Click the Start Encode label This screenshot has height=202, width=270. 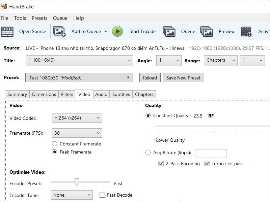point(142,31)
